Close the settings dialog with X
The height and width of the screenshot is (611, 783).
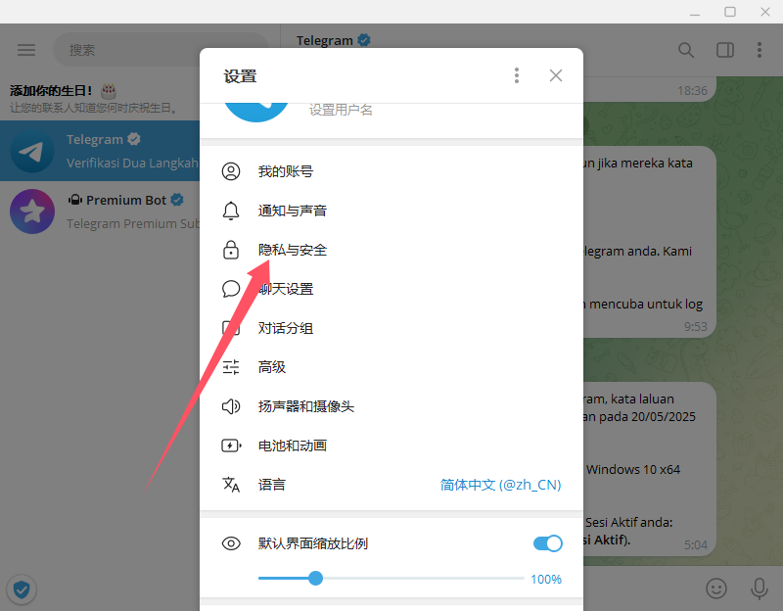coord(556,75)
